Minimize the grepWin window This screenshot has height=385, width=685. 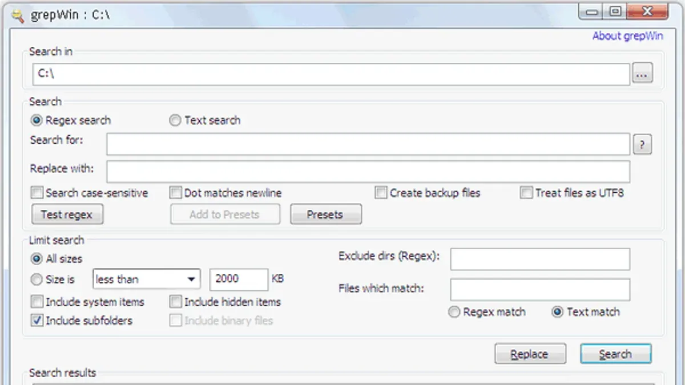(592, 11)
